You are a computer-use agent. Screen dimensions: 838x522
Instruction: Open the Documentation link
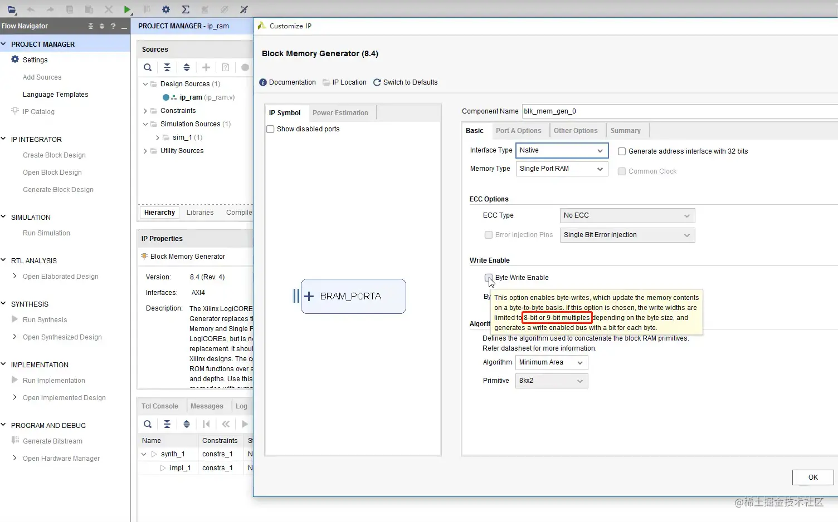click(293, 82)
